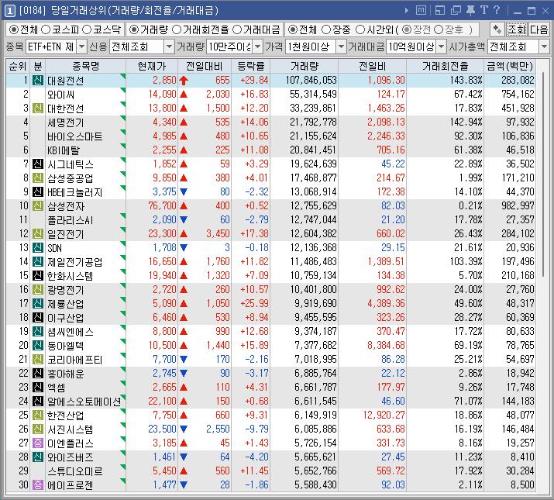Click 폴라리스AI in the stock list
The image size is (554, 500).
pos(70,220)
